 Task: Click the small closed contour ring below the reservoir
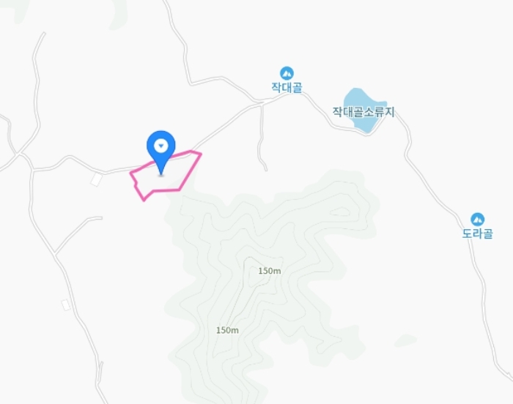[x=340, y=212]
